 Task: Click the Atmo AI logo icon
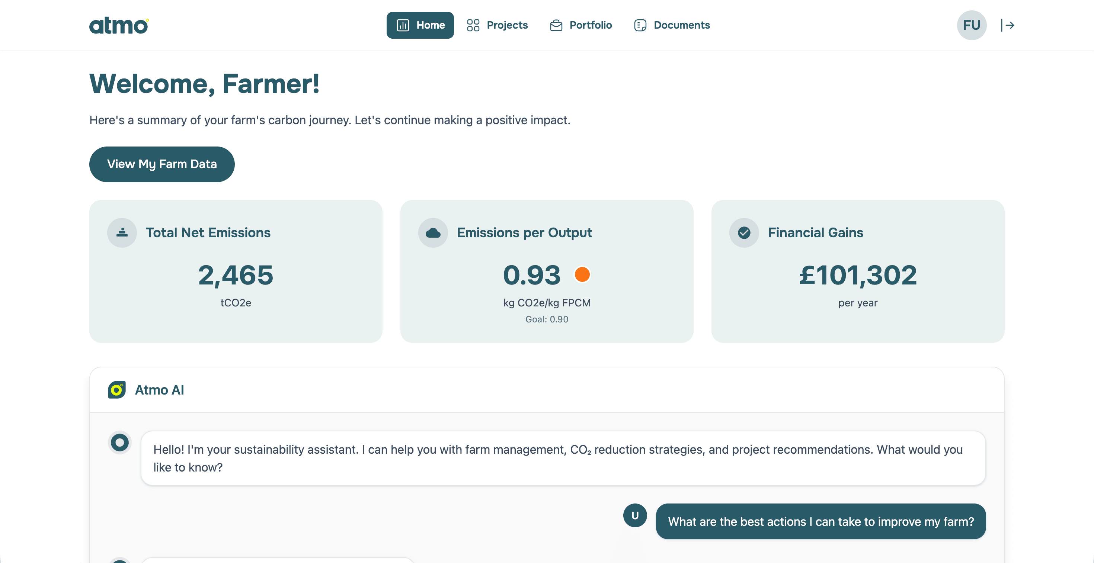[117, 389]
